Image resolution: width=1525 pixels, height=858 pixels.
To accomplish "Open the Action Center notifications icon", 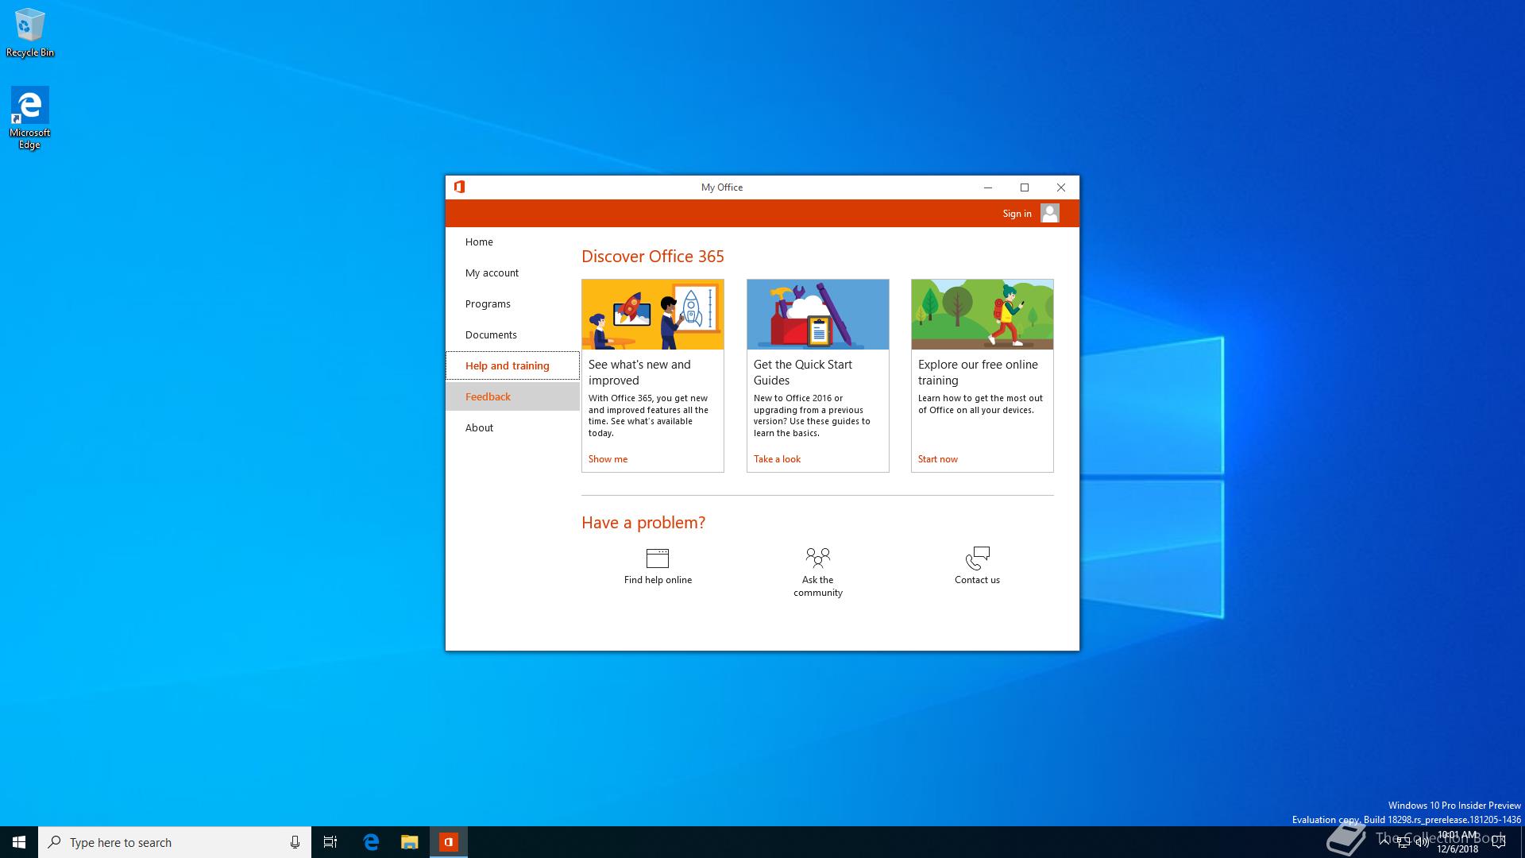I will pos(1499,842).
